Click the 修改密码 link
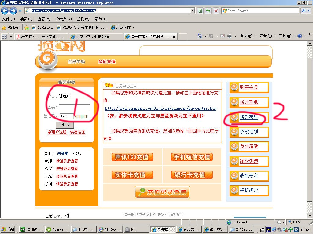The height and width of the screenshot is (234, 313). [249, 117]
